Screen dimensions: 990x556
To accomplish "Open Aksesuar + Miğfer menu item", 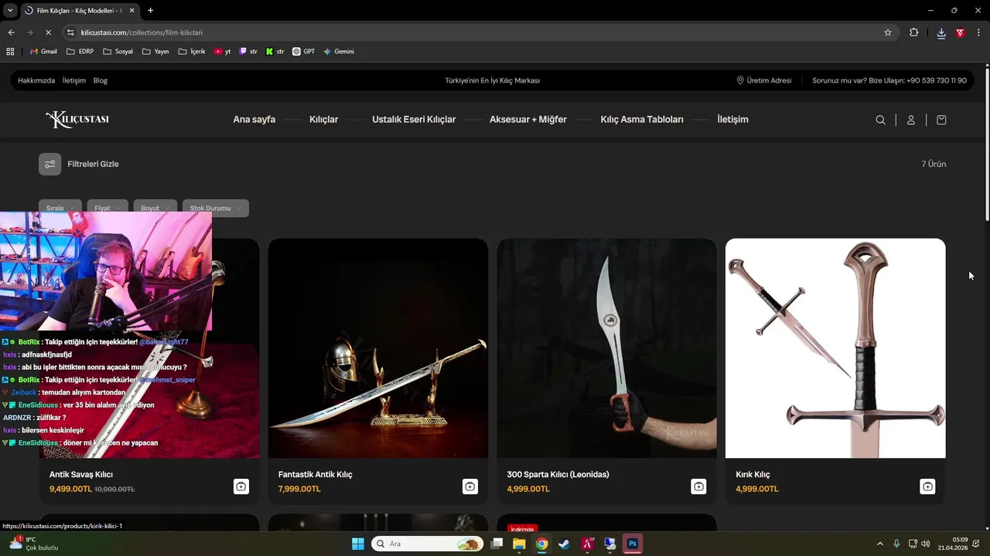I will pos(528,120).
